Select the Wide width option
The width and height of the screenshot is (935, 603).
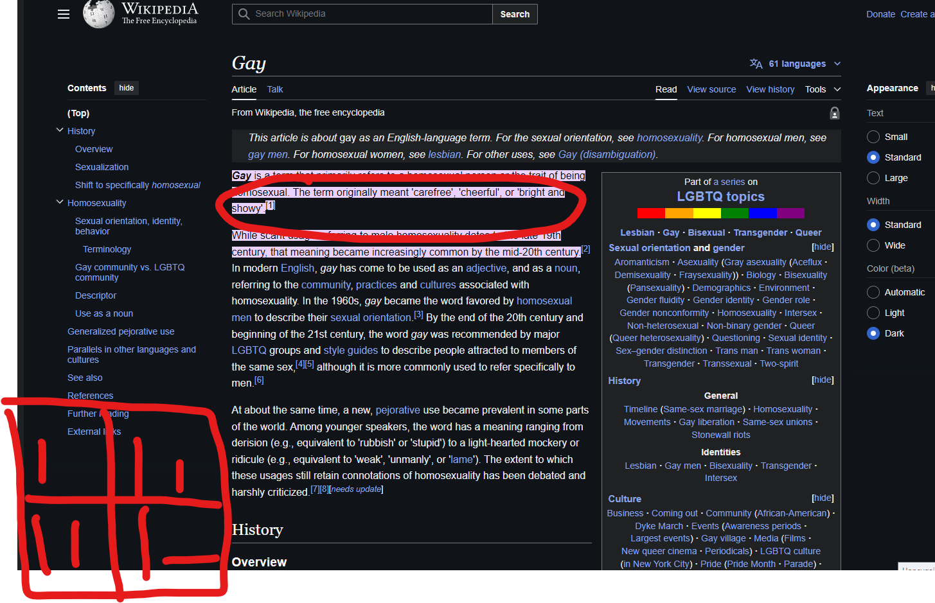pos(873,245)
